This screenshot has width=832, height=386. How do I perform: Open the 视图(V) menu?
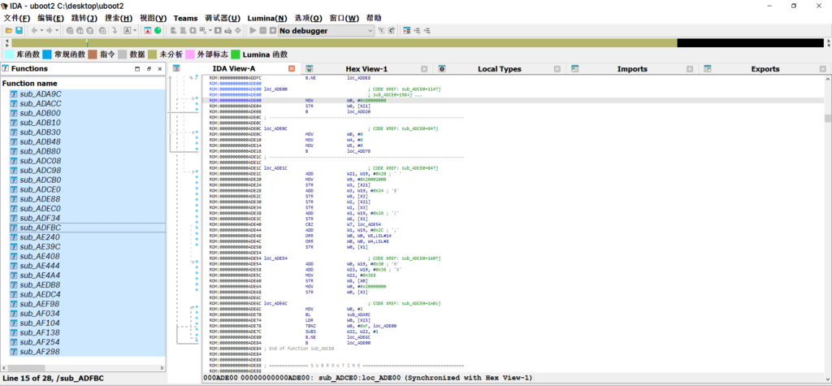pyautogui.click(x=154, y=18)
